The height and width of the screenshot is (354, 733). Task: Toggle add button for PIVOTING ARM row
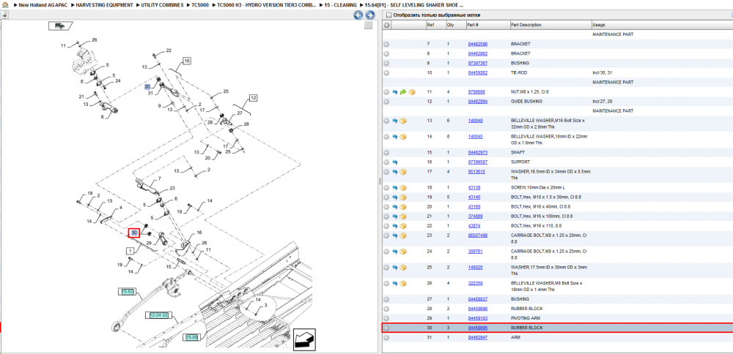[x=386, y=319]
